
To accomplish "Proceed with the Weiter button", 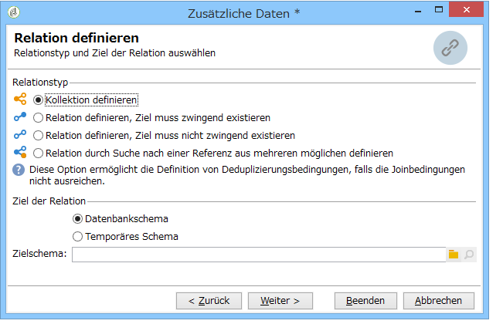I will [x=280, y=301].
